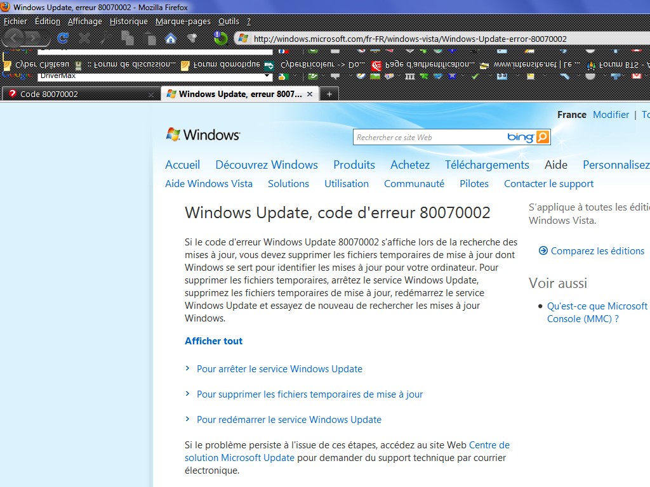Expand 'Pour arrêter le service Windows Update'
The width and height of the screenshot is (650, 487).
point(279,369)
